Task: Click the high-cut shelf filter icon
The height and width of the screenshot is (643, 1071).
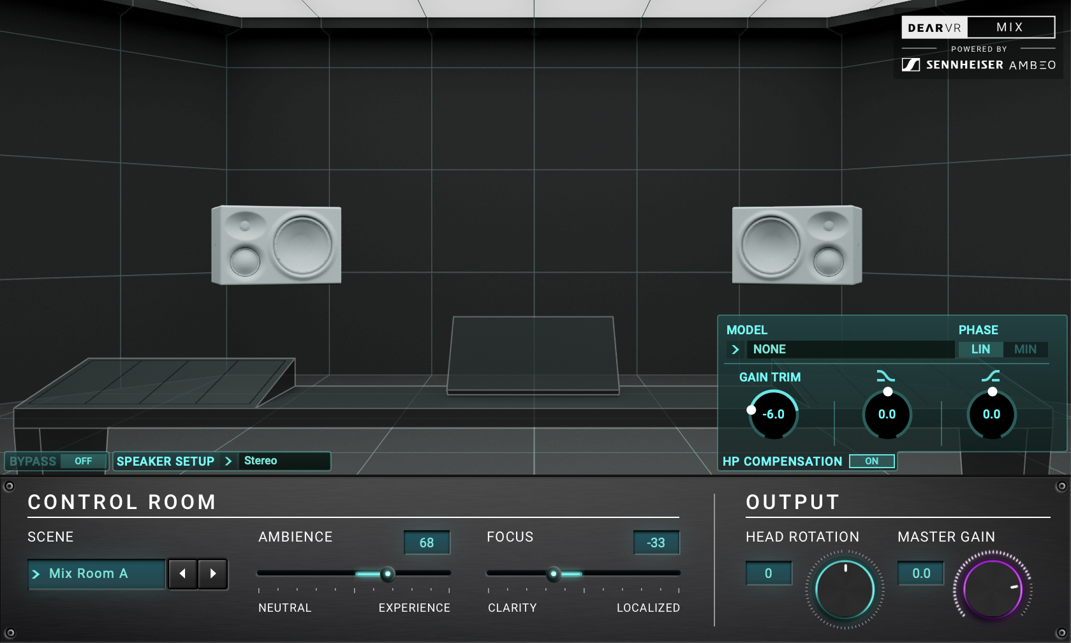Action: tap(885, 376)
